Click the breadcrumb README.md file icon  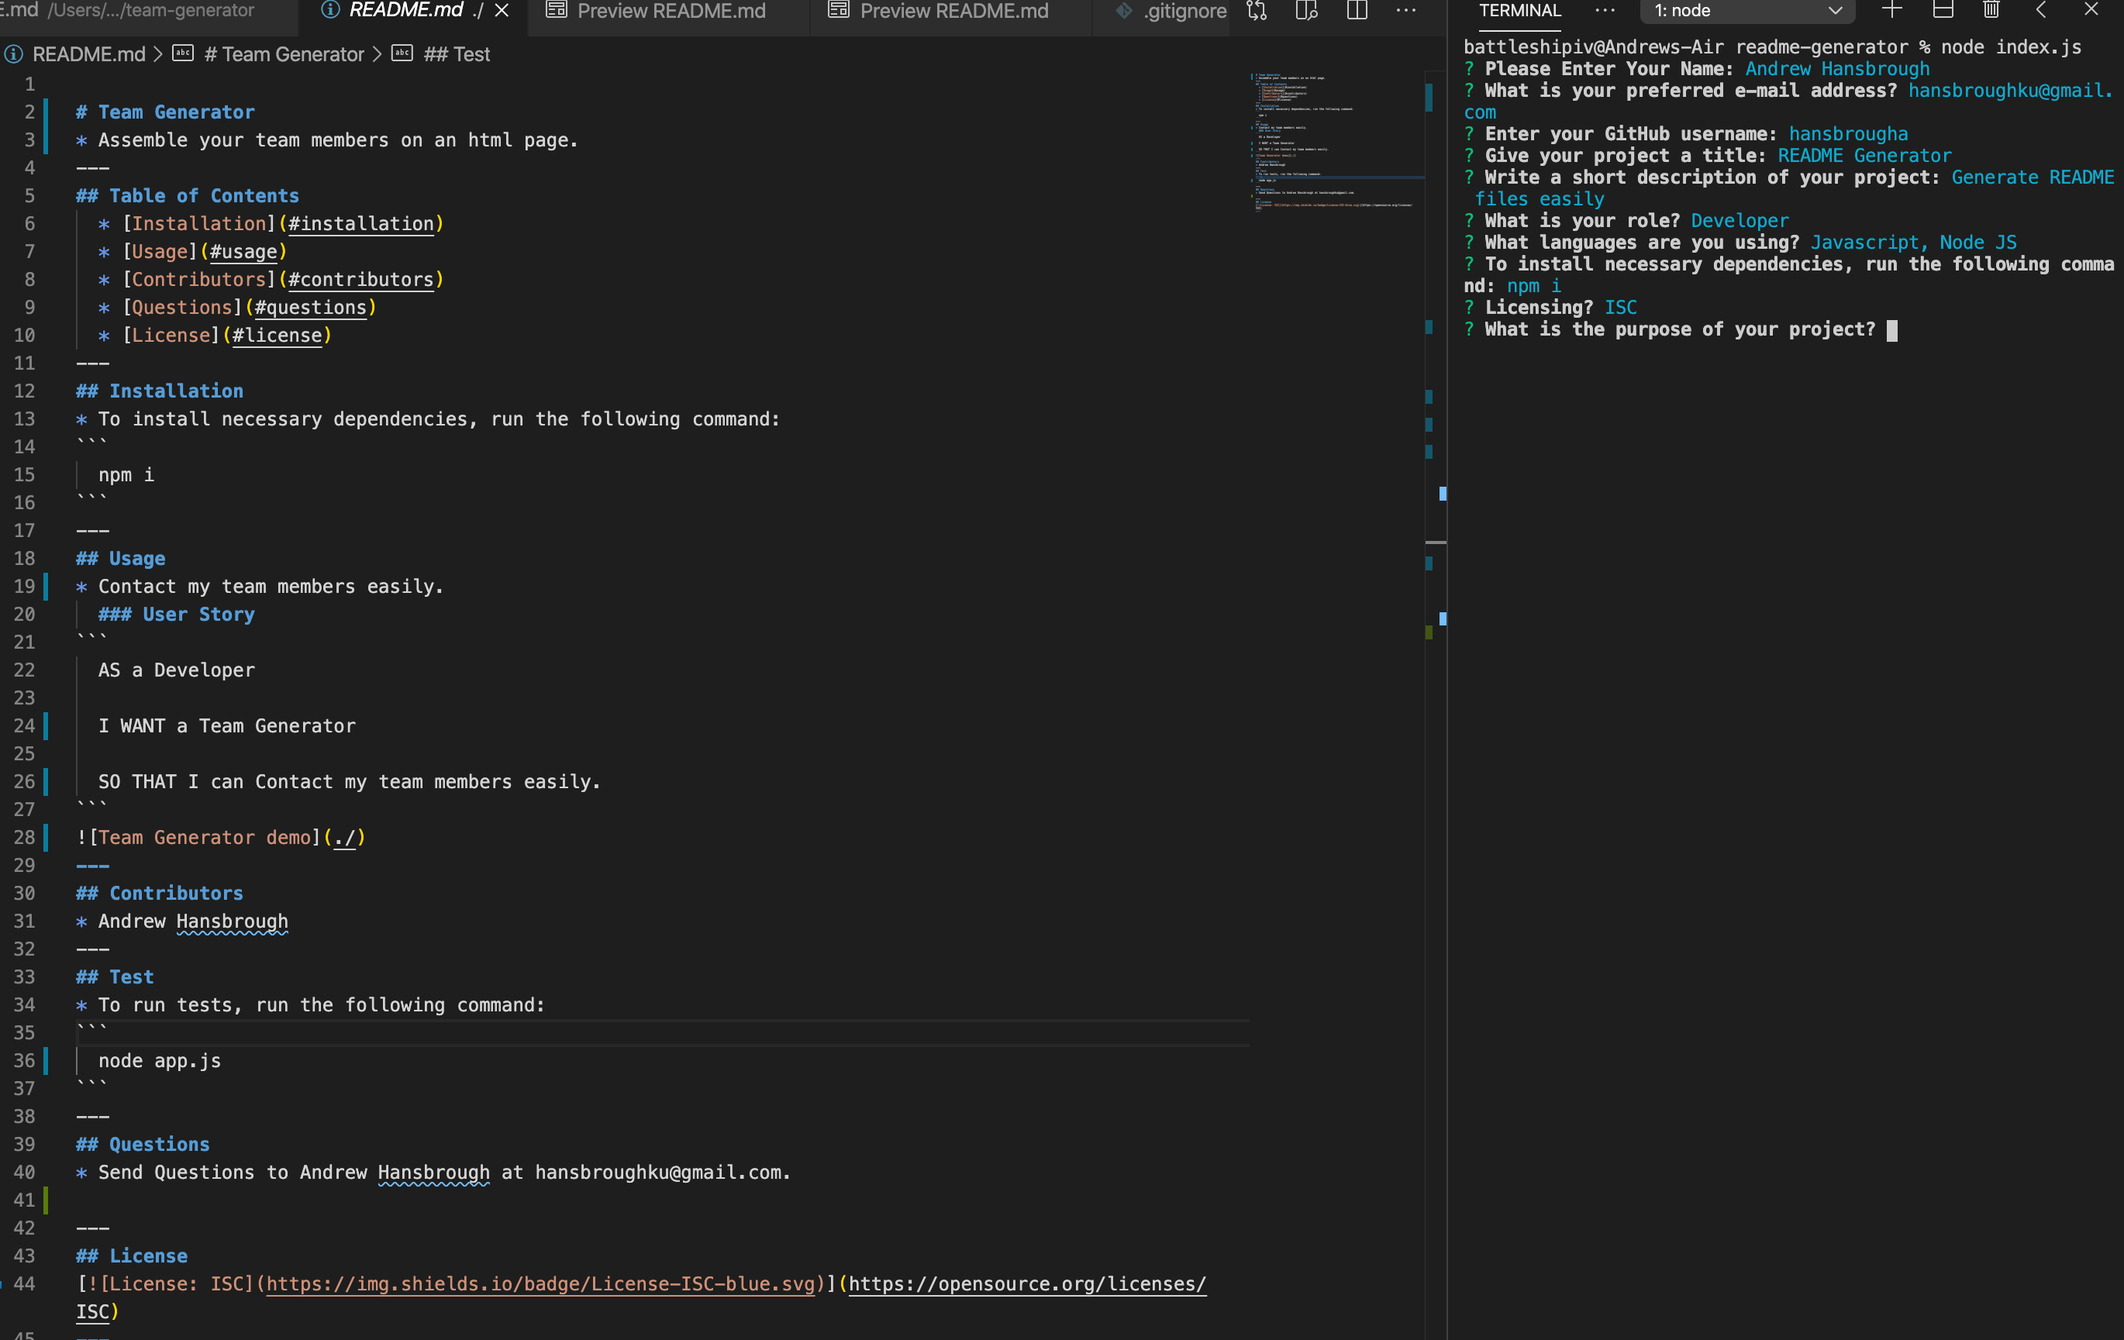tap(13, 55)
